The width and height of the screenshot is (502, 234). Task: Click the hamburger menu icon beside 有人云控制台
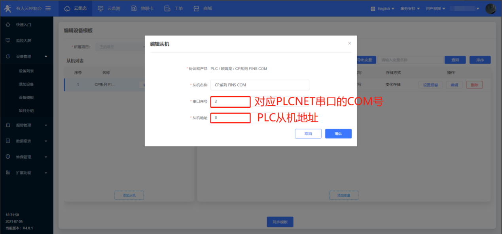click(48, 8)
